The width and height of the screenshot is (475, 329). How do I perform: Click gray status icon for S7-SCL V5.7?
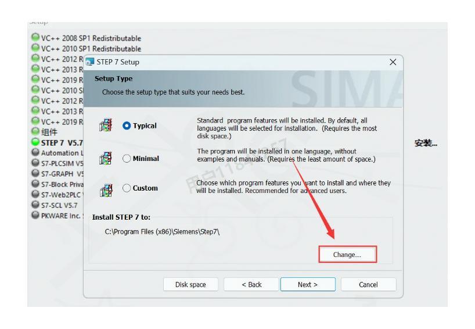point(35,205)
